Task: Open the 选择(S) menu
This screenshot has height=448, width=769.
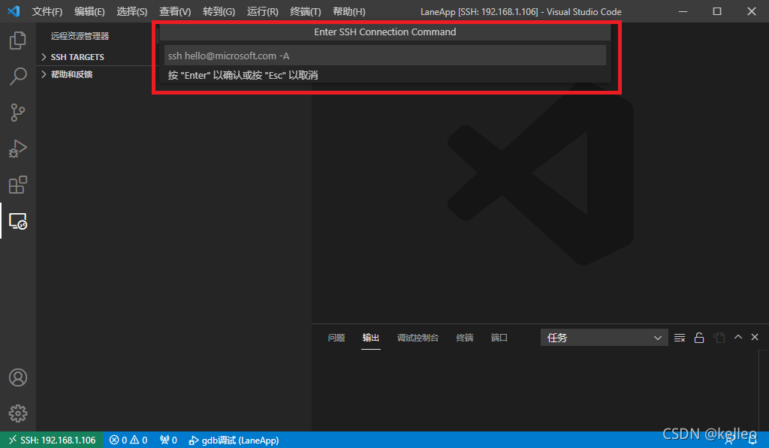Action: (x=132, y=11)
